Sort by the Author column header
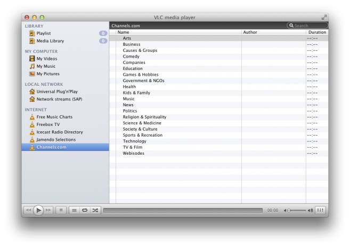Image resolution: width=350 pixels, height=247 pixels. [x=274, y=32]
